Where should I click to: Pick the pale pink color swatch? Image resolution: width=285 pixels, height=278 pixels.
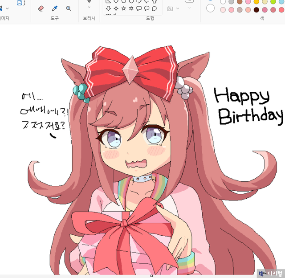click(223, 10)
